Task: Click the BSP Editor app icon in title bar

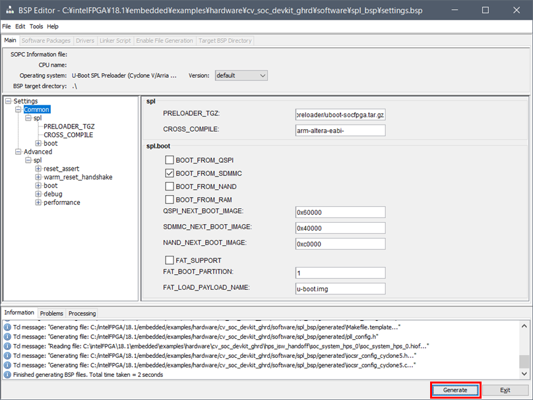Action: tap(11, 11)
